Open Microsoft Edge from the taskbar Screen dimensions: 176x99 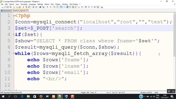click(22, 97)
